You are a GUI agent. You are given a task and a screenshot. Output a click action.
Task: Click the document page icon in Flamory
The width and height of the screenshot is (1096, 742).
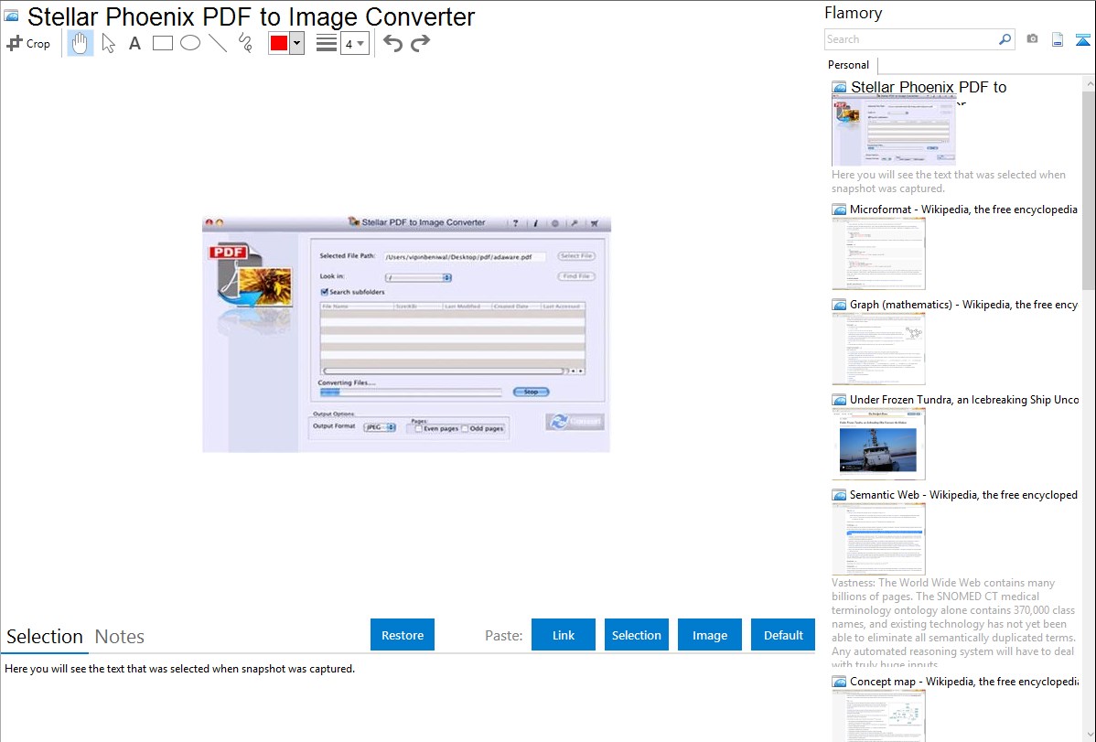click(x=1058, y=40)
